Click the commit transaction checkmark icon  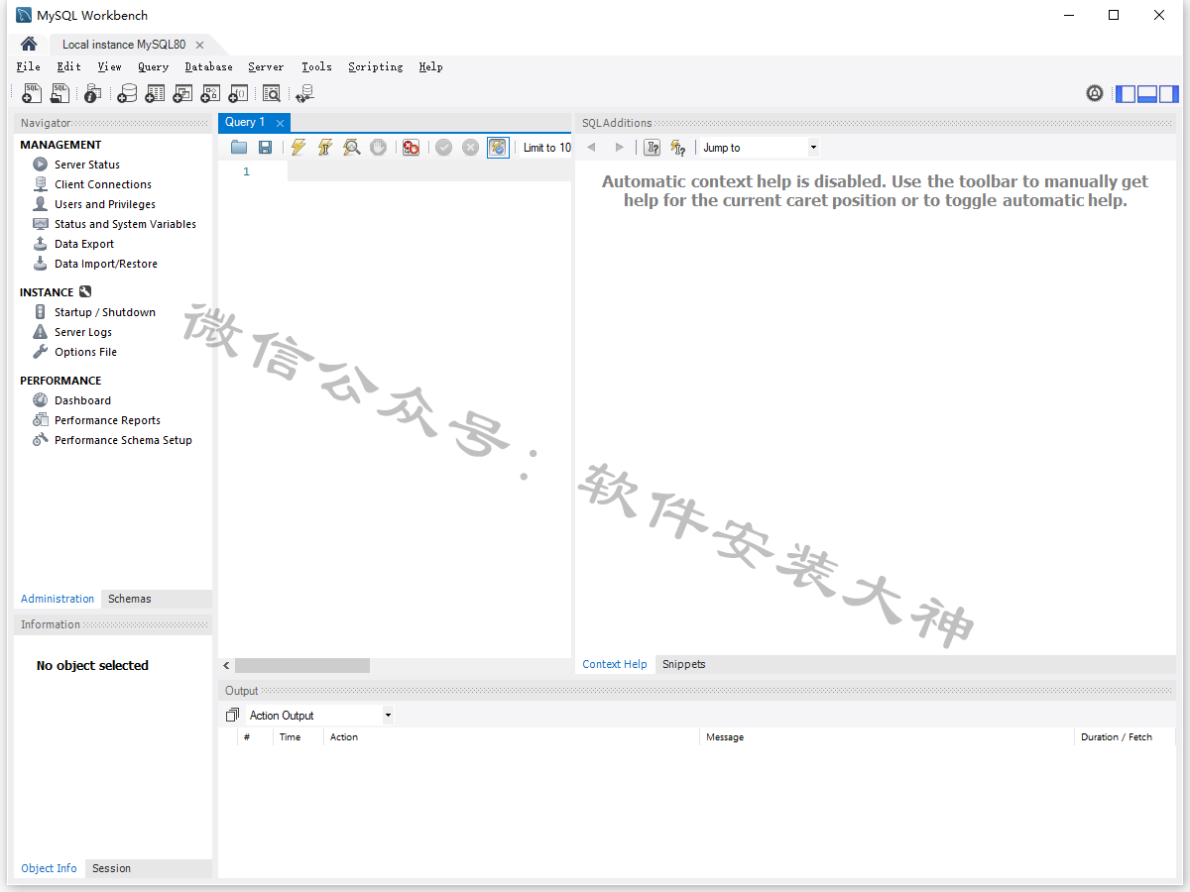[443, 148]
